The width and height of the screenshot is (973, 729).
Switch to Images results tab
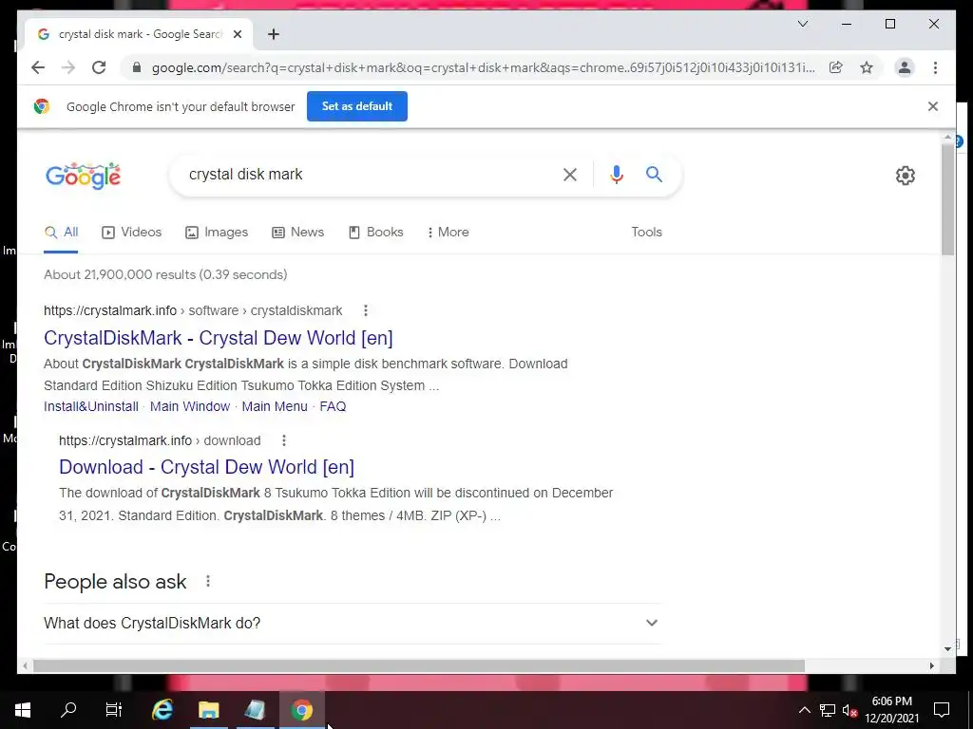217,232
